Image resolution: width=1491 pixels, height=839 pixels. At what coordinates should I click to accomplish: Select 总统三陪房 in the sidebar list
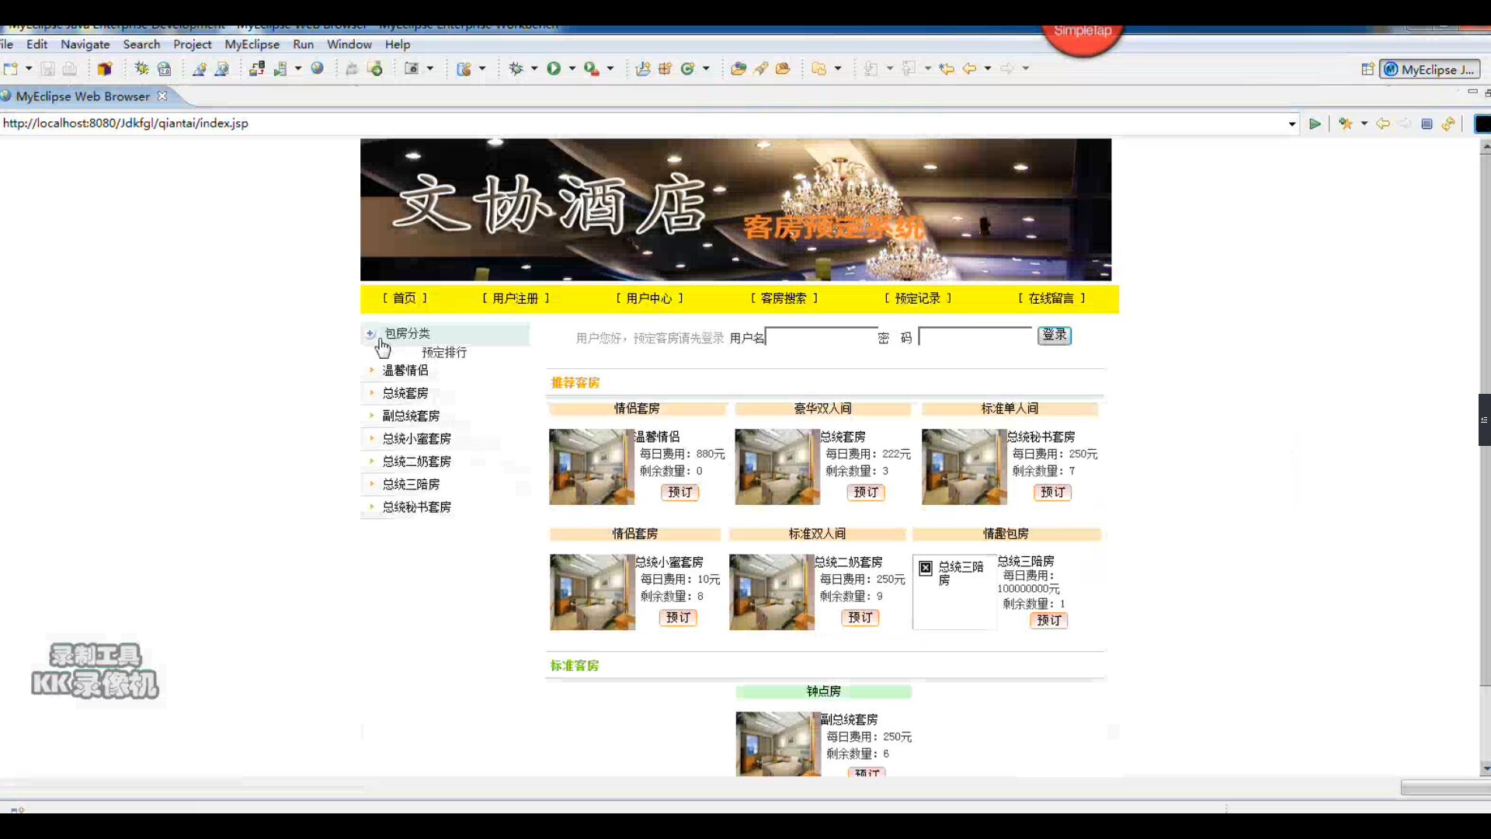pyautogui.click(x=411, y=485)
